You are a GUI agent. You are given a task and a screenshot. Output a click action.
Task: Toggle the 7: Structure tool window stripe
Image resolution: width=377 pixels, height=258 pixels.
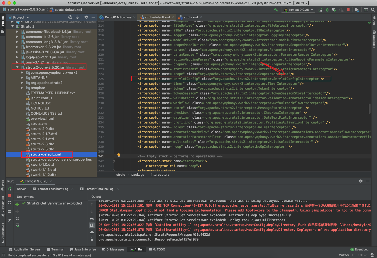3,233
